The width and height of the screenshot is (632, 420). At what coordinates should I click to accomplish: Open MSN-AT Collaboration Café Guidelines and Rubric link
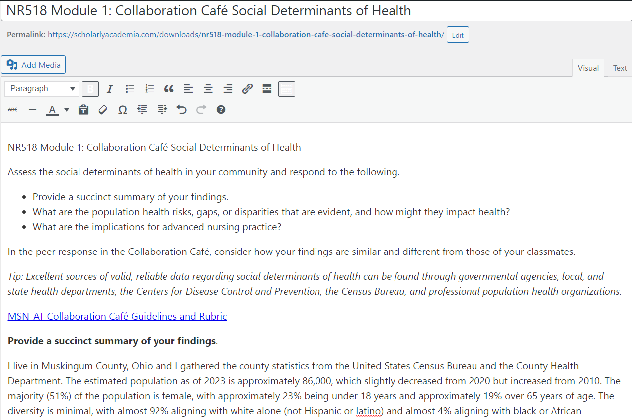click(117, 316)
